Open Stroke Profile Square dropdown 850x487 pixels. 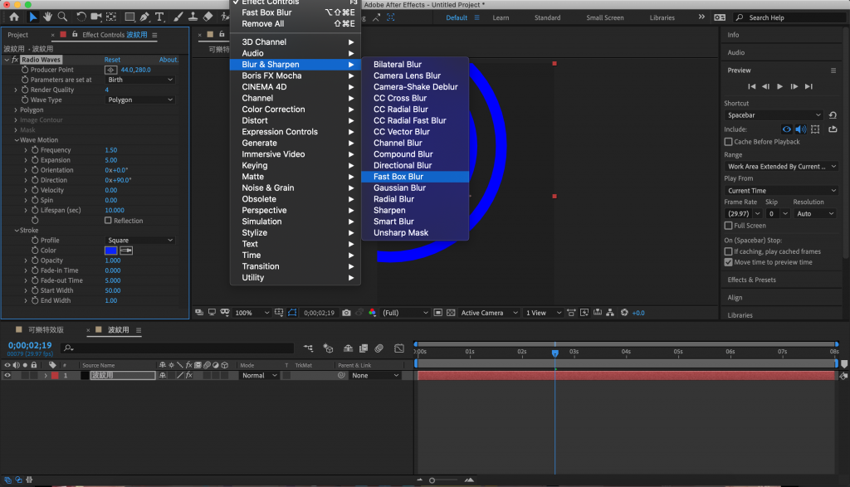139,240
